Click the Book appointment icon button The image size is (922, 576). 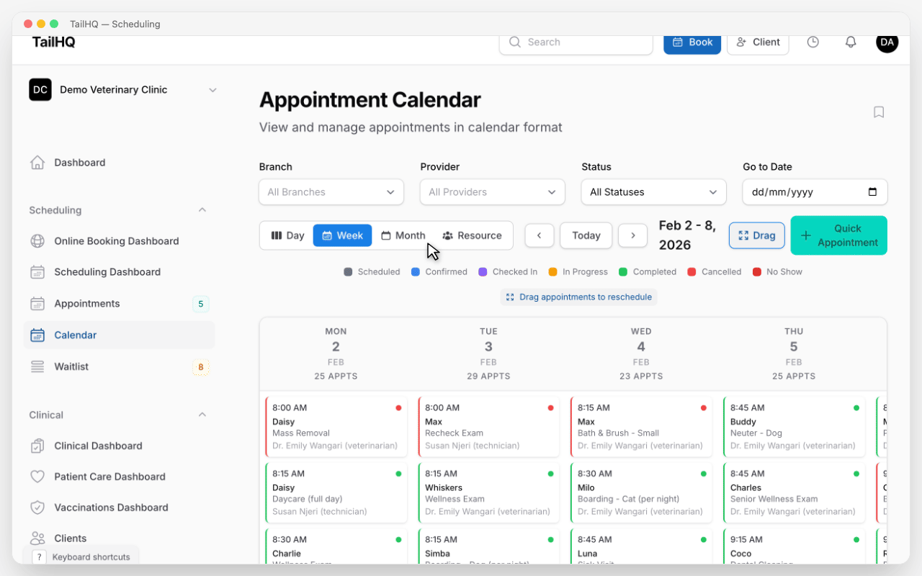[x=677, y=42]
